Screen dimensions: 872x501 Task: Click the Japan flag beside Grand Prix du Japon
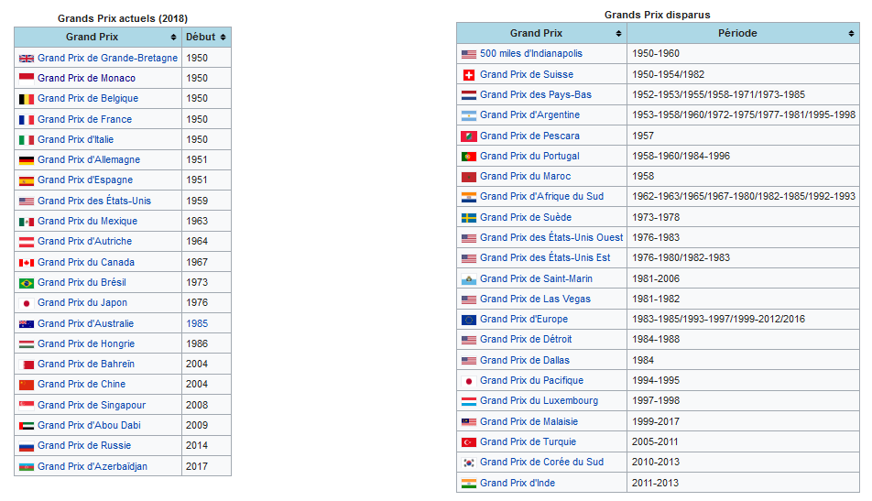27,303
